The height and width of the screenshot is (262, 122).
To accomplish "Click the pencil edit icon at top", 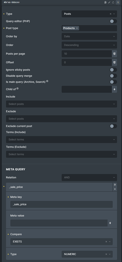I will (109, 2).
